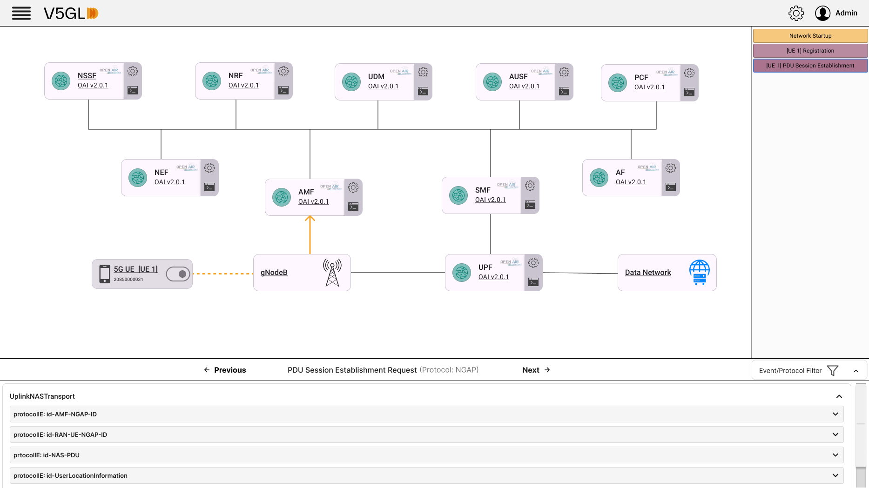Image resolution: width=869 pixels, height=488 pixels.
Task: Open the PCF terminal console
Action: tap(689, 92)
